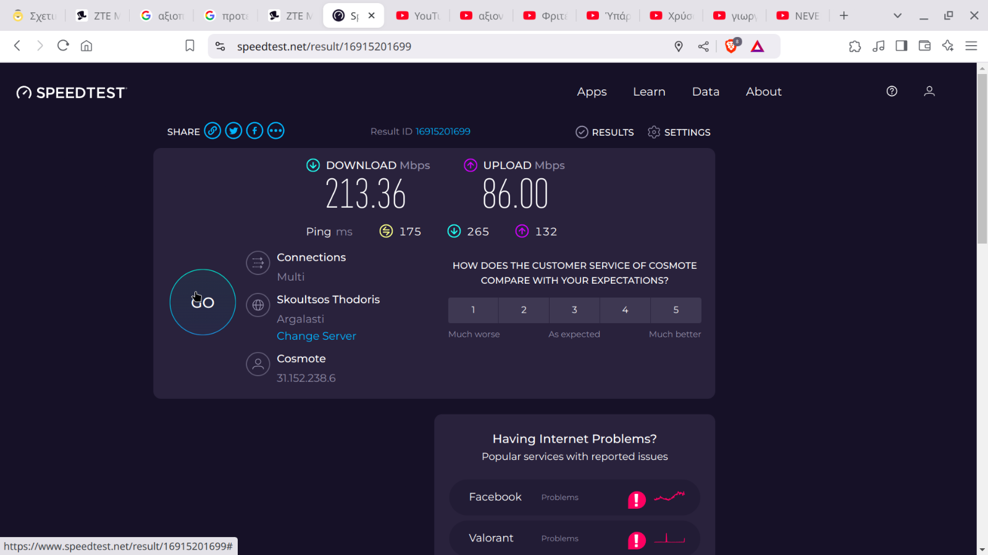Open the tab search dropdown chevron
988x555 pixels.
[897, 15]
